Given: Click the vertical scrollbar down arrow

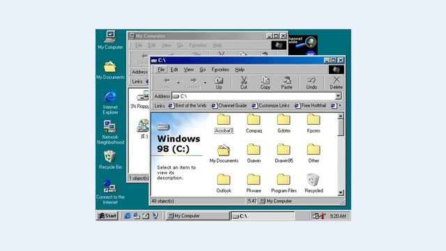Looking at the screenshot, I should click(341, 192).
